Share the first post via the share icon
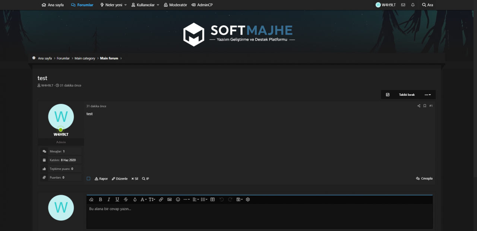 tap(418, 106)
